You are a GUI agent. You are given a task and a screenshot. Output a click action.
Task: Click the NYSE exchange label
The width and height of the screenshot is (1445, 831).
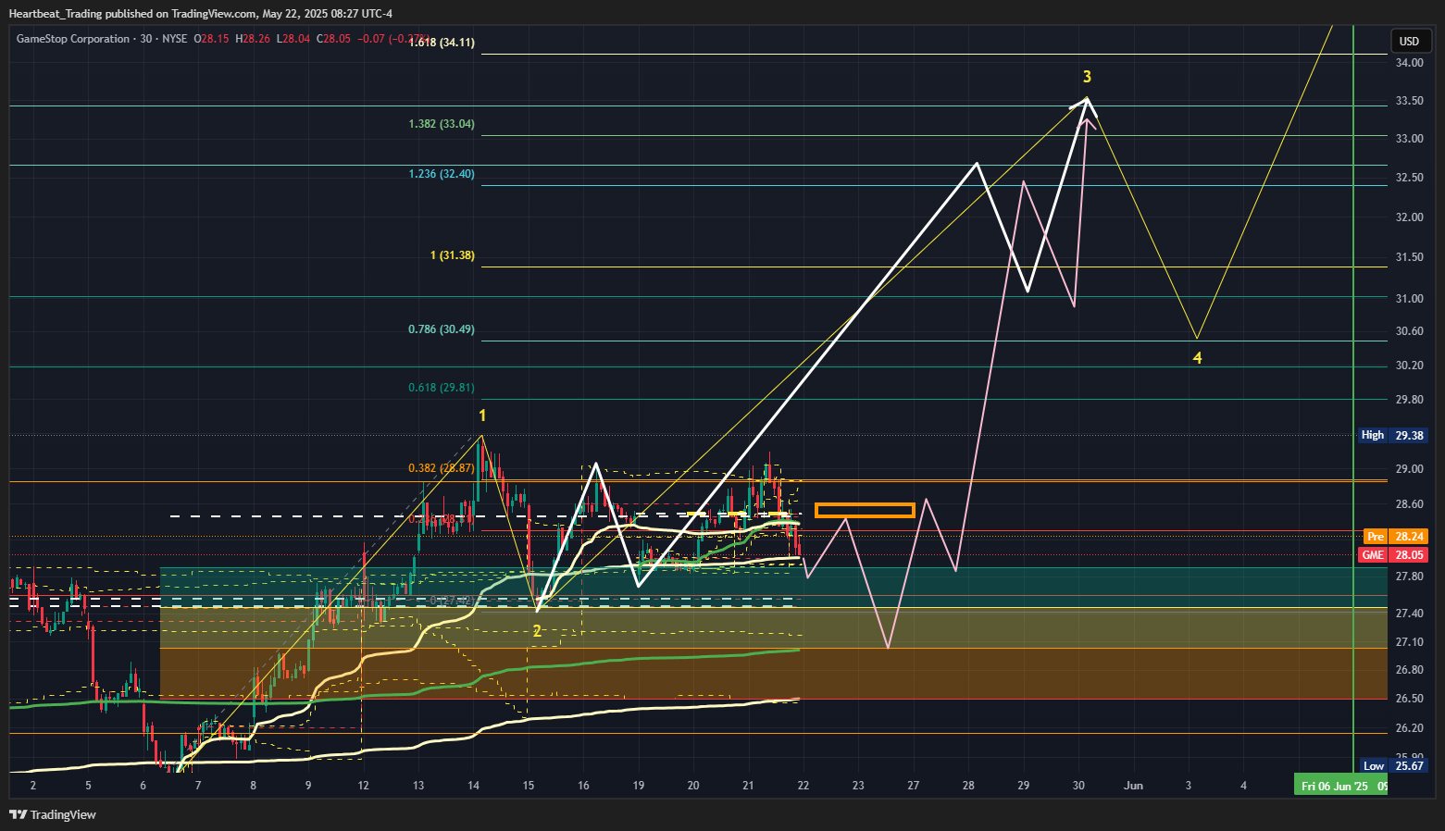[x=174, y=39]
